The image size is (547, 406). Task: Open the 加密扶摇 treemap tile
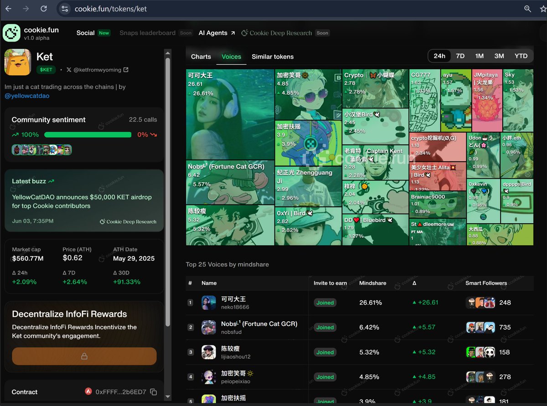pos(308,143)
